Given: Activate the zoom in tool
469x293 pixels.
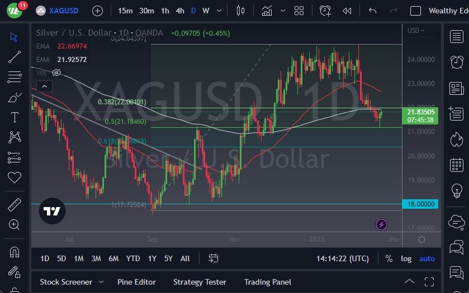Looking at the screenshot, I should tap(14, 224).
